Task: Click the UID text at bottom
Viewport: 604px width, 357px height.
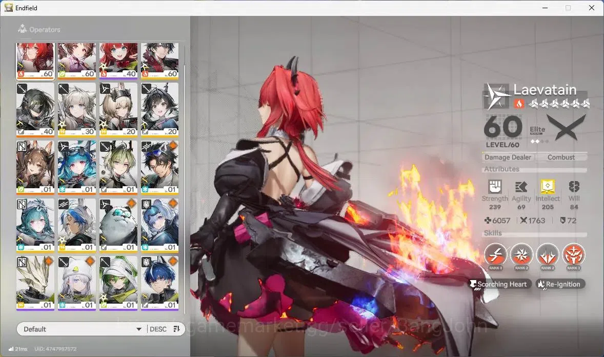Action: (x=55, y=349)
